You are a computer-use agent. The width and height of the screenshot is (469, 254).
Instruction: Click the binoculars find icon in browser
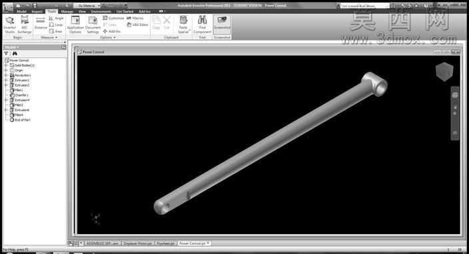15,53
